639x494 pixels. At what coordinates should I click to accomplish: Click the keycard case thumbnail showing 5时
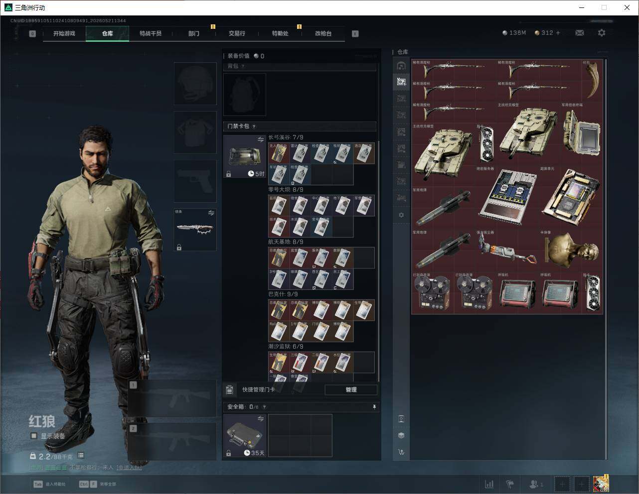coord(245,156)
